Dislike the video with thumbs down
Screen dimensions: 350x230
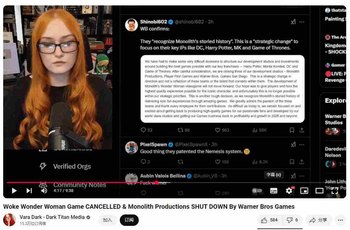[292, 220]
